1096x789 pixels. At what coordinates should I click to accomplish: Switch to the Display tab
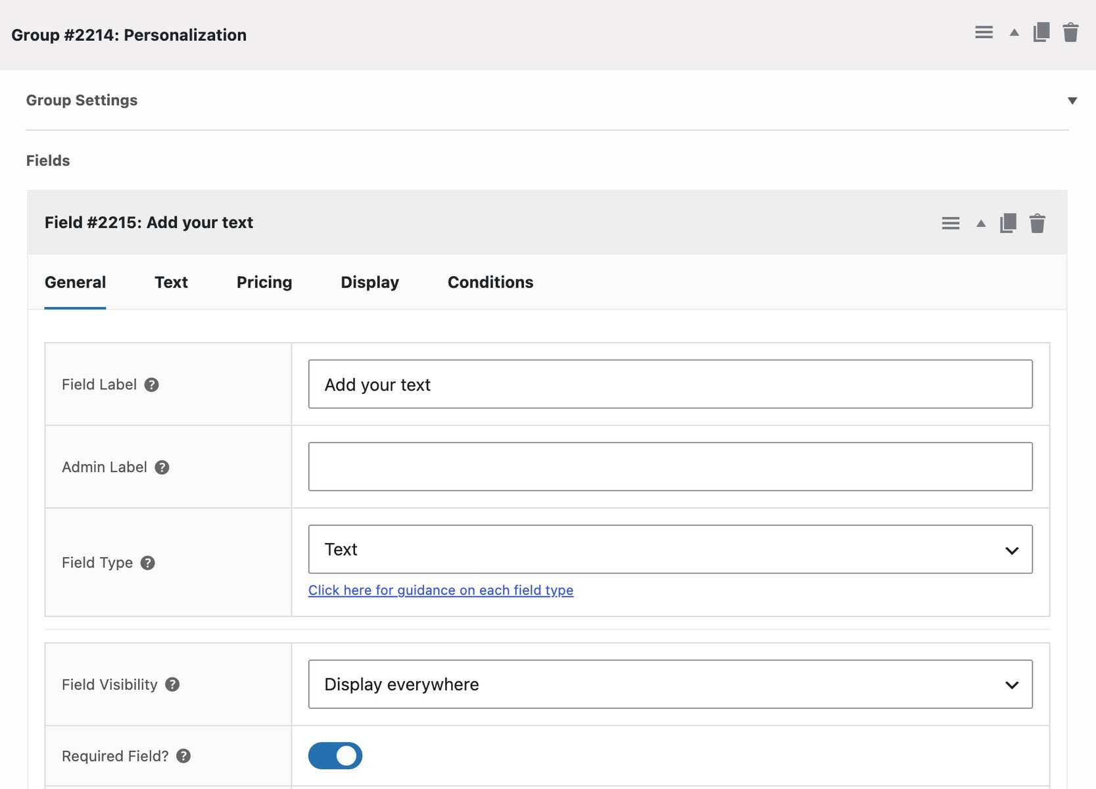pos(369,282)
